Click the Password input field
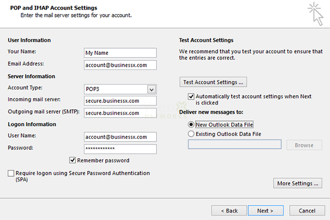 (120, 149)
